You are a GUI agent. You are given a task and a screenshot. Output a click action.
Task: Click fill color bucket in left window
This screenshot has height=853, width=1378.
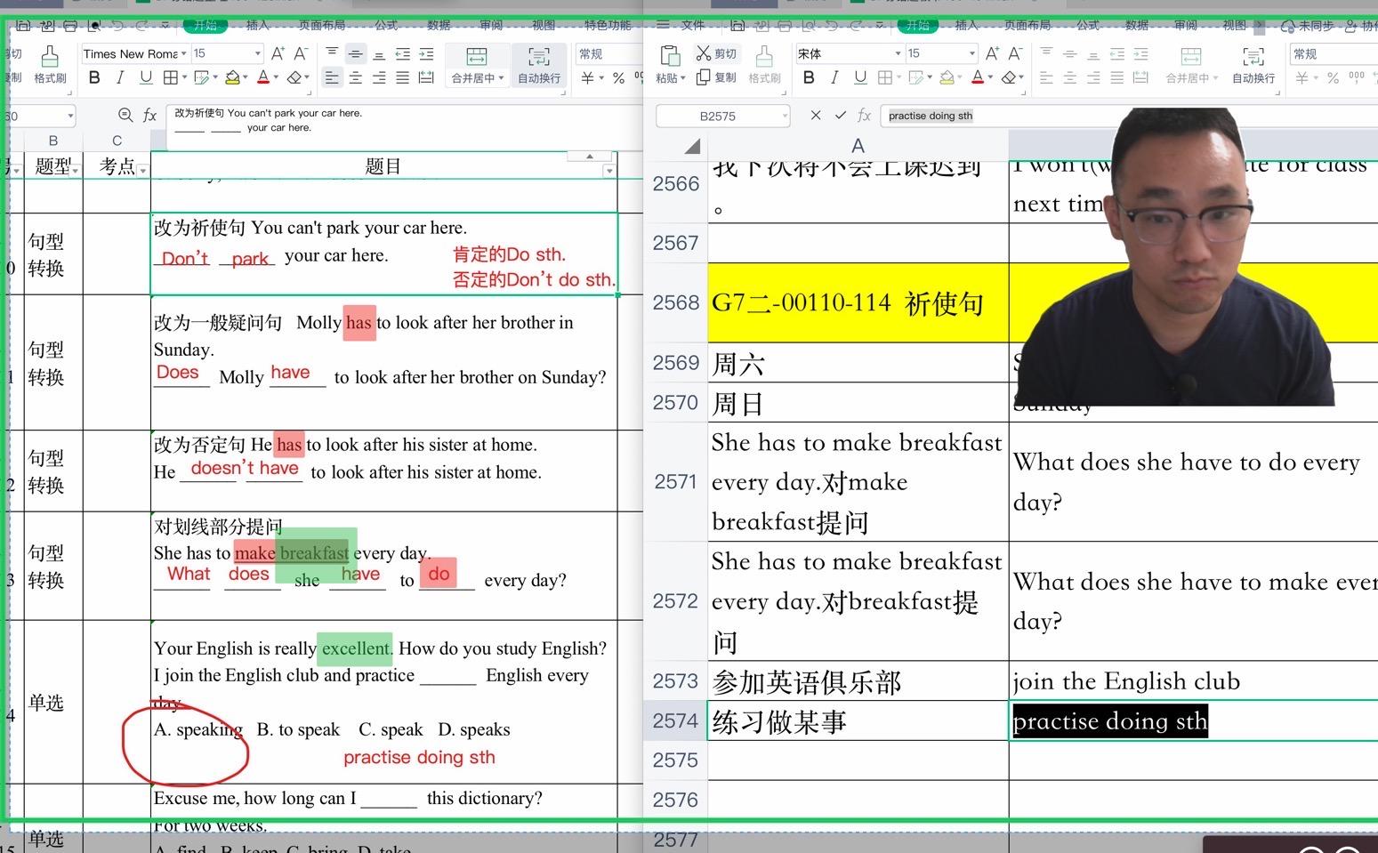tap(232, 78)
